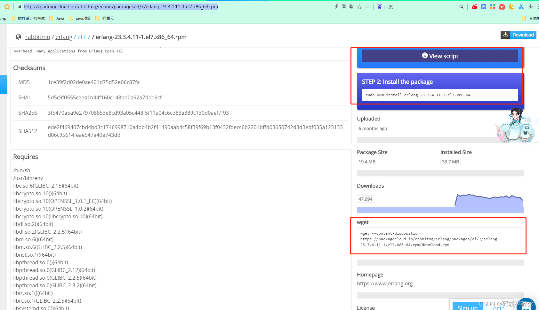
Task: Click the 47,694 downloads count
Action: [365, 199]
